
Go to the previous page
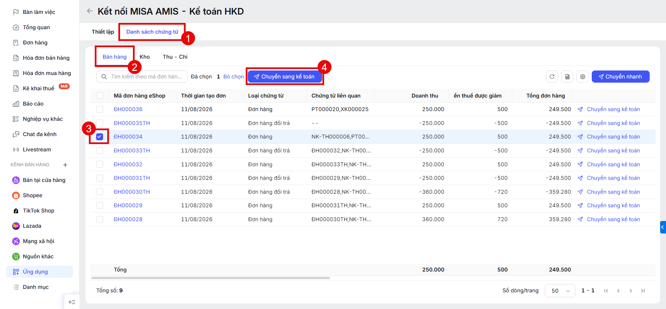point(618,291)
